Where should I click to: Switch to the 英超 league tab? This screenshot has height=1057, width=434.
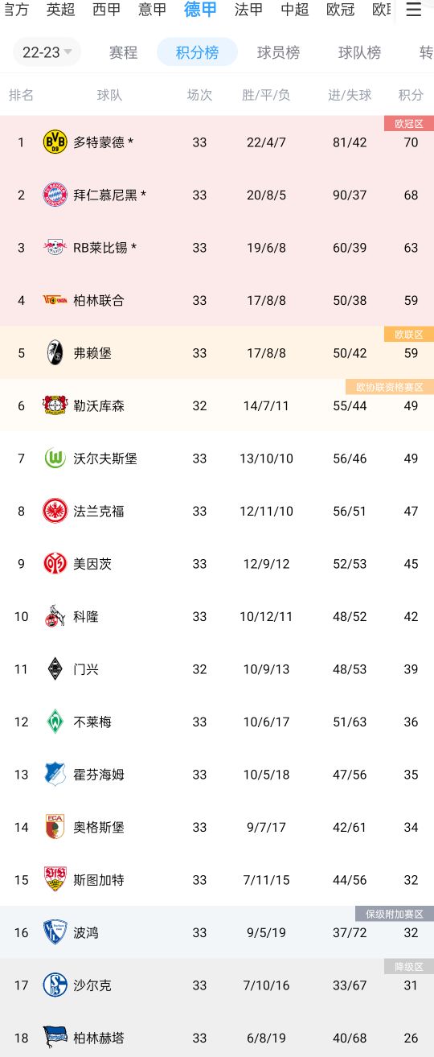click(x=60, y=10)
